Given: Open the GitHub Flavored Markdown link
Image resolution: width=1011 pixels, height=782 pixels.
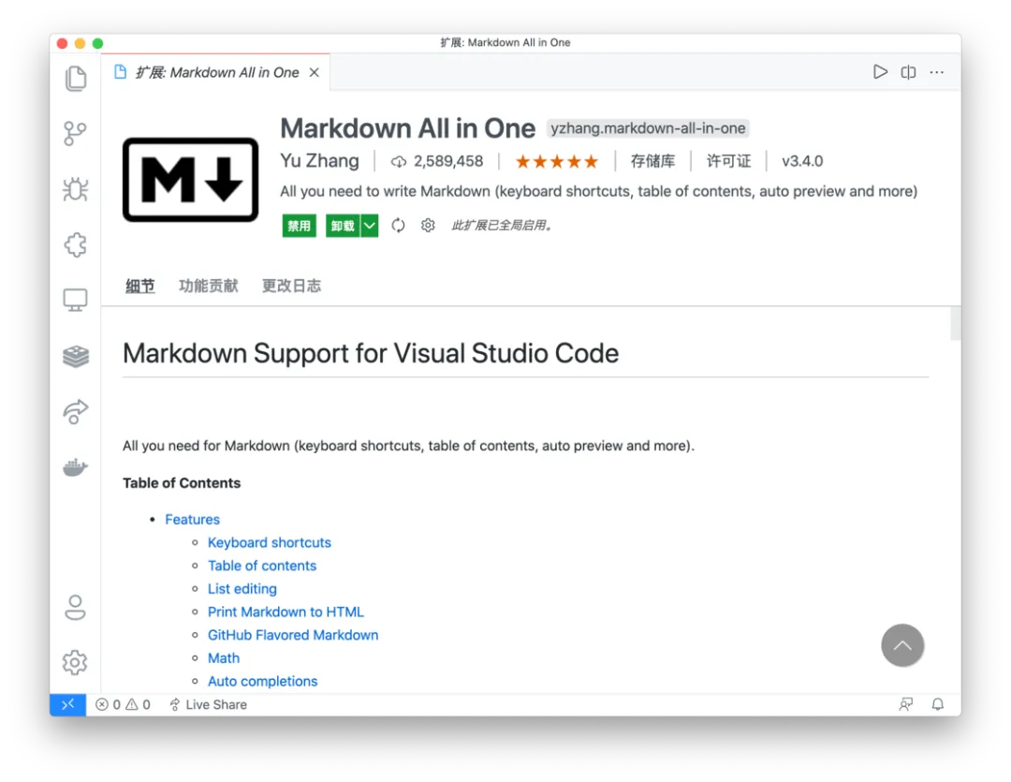Looking at the screenshot, I should (293, 635).
